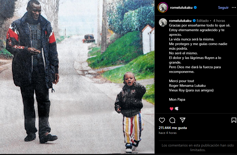Click the hace 4 horas post date
237x155 pixels.
[x=168, y=133]
